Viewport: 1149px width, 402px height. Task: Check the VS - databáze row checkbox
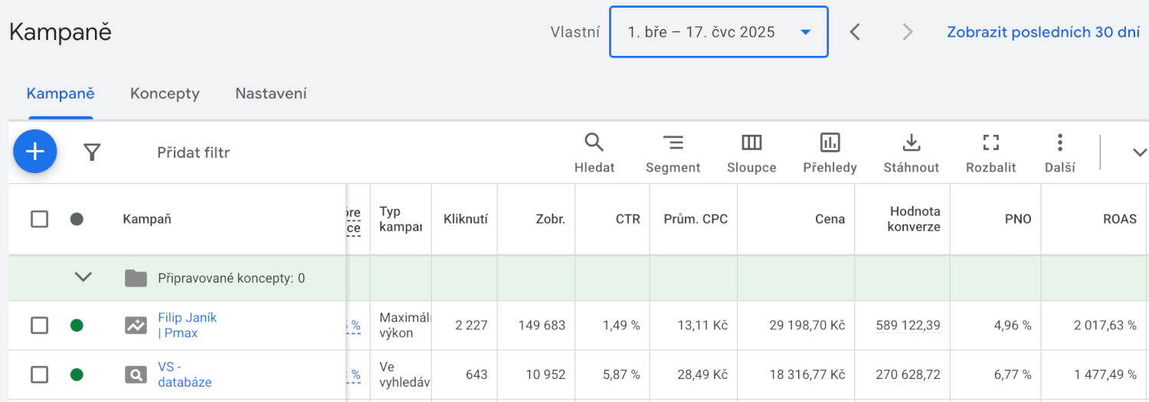(x=39, y=374)
